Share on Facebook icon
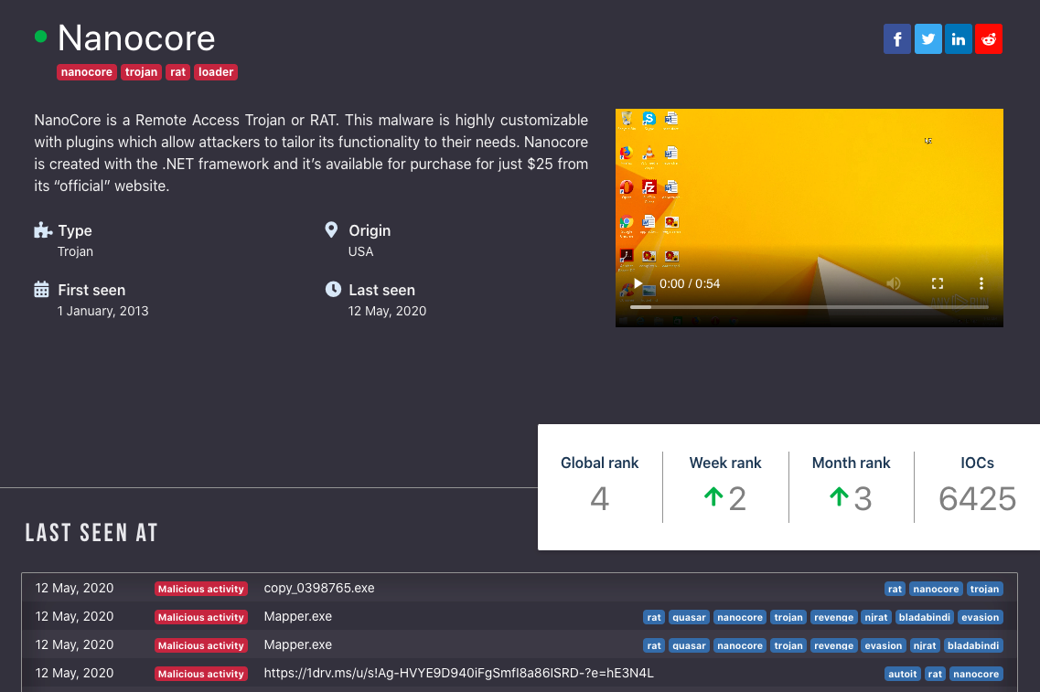This screenshot has height=692, width=1040. click(x=896, y=39)
